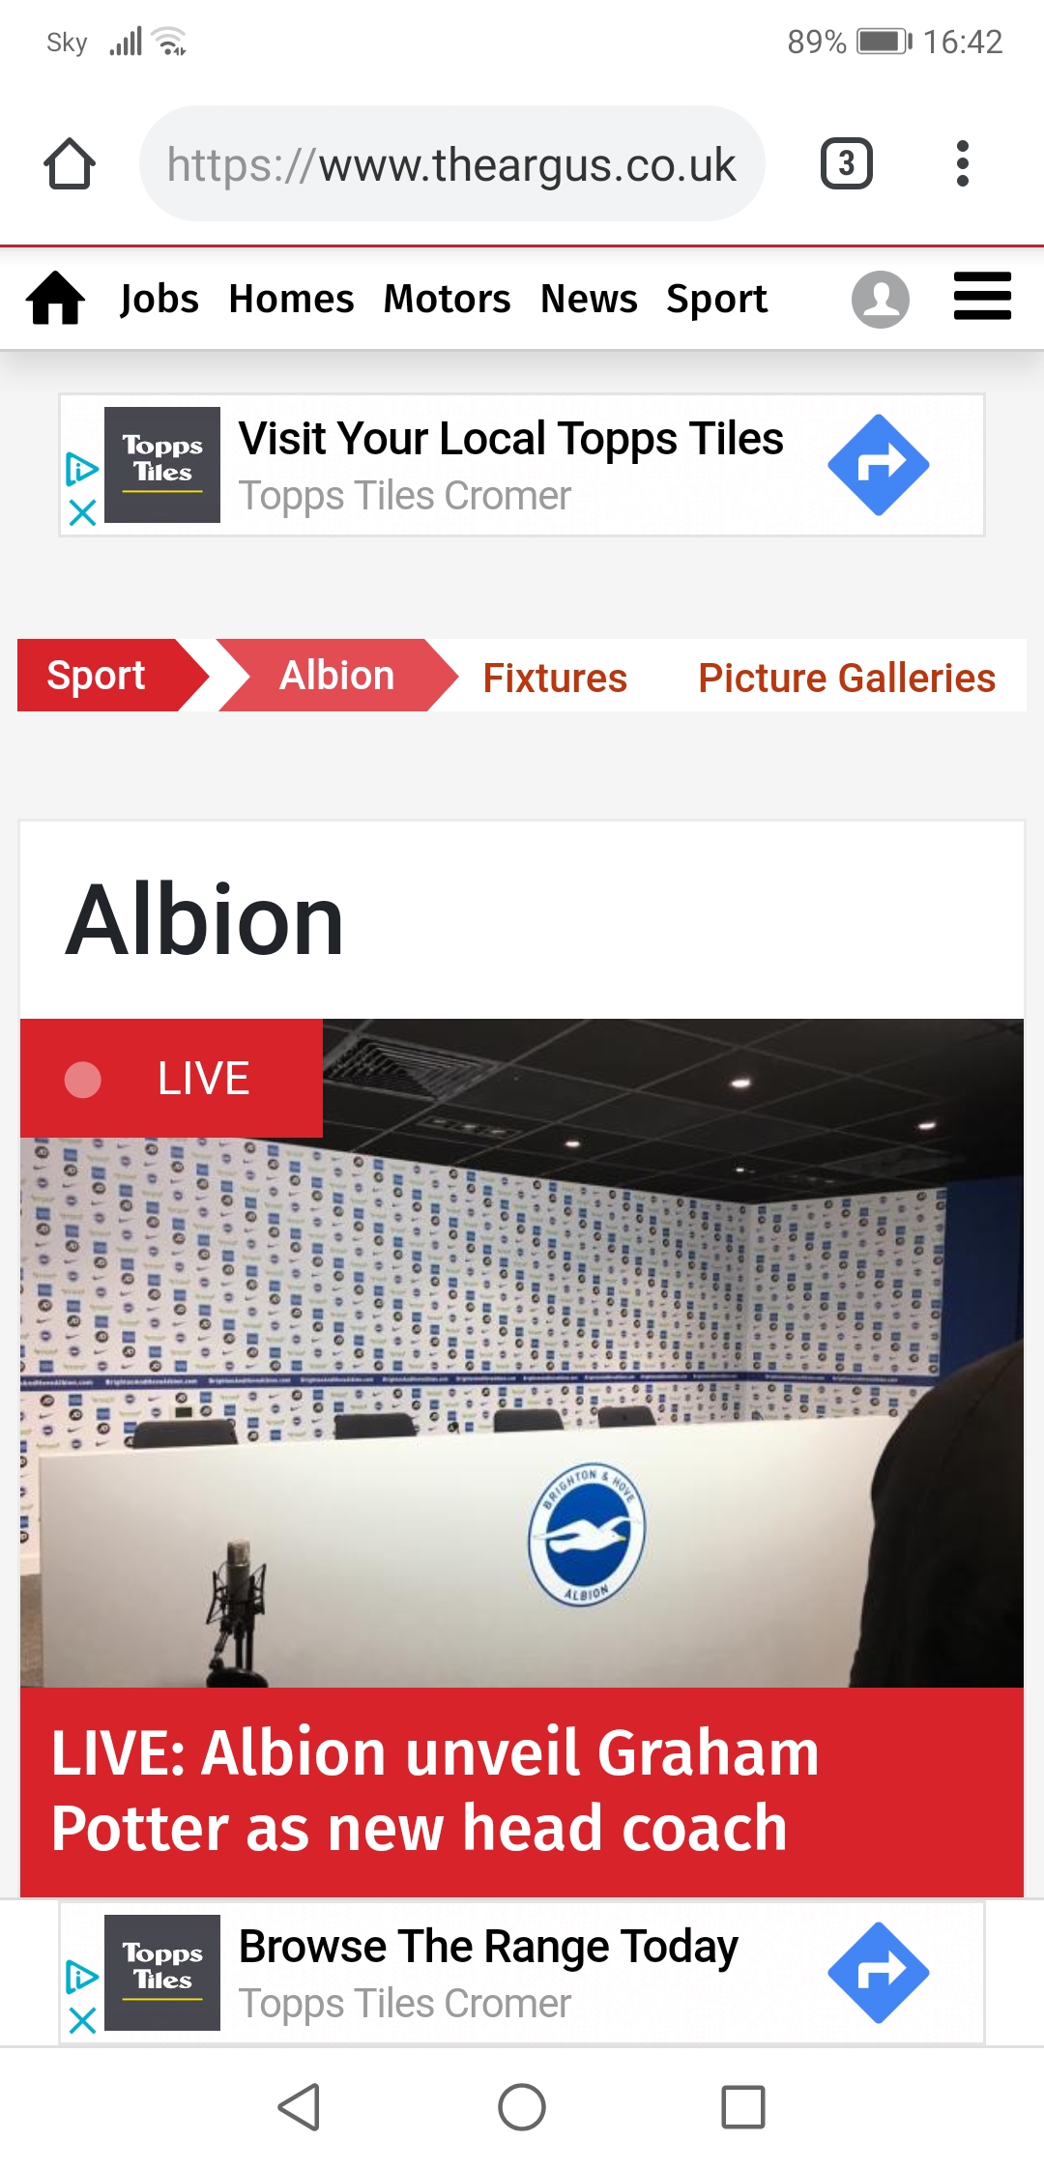Close the top Topps Tiles ad
The image size is (1044, 2169).
(83, 512)
